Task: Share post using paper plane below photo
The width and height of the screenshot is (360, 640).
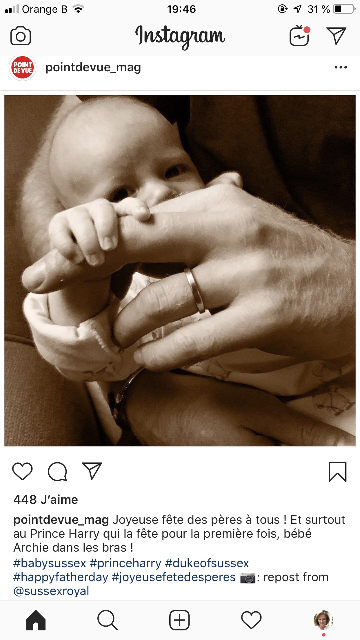Action: (92, 471)
